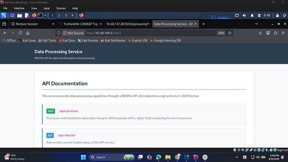The height and width of the screenshot is (162, 288).
Task: Open the VirtualBox View menu
Action: point(34,8)
